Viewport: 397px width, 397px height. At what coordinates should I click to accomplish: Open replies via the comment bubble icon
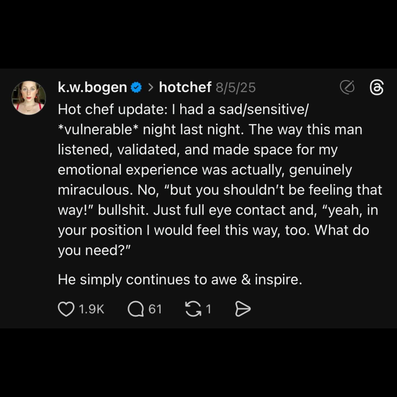tap(136, 309)
